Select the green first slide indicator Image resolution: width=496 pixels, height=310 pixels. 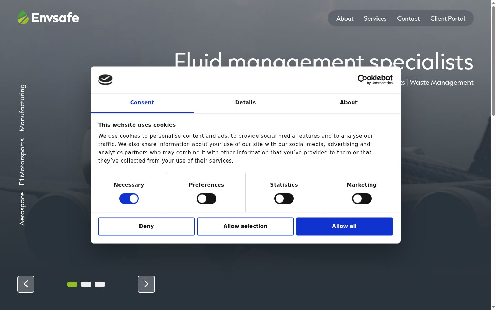pyautogui.click(x=72, y=284)
